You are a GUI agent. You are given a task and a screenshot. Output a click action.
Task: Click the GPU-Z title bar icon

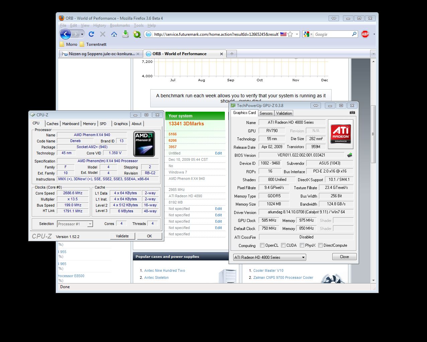pos(233,105)
